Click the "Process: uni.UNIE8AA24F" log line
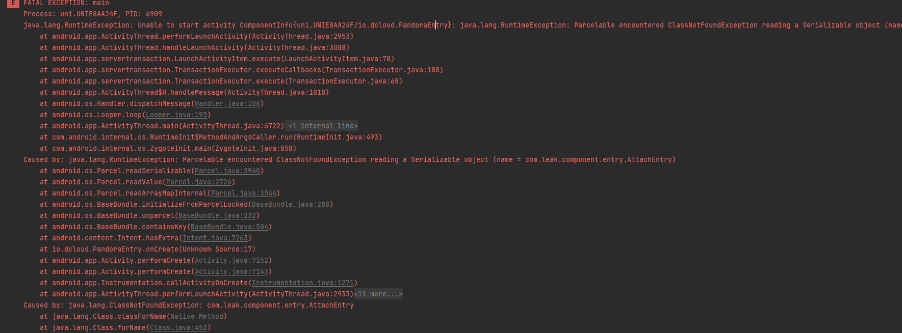 tap(93, 14)
